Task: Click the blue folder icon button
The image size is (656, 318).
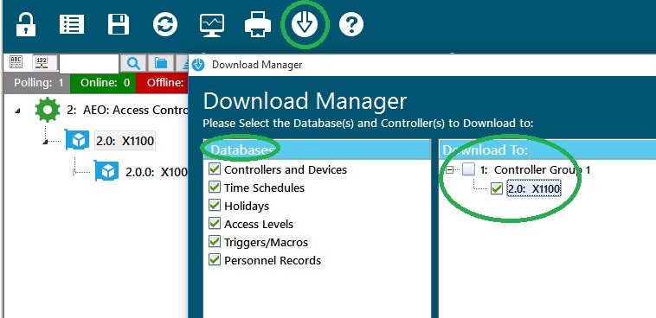Action: [161, 64]
